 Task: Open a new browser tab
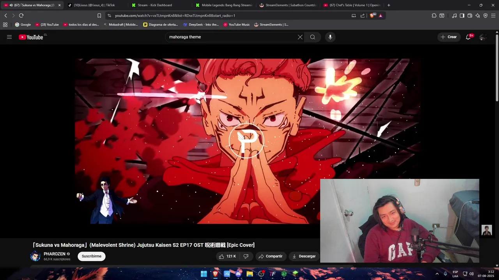pos(389,5)
